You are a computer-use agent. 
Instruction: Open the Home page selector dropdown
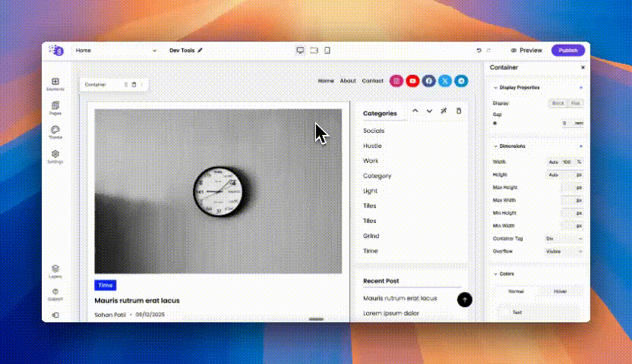click(116, 50)
